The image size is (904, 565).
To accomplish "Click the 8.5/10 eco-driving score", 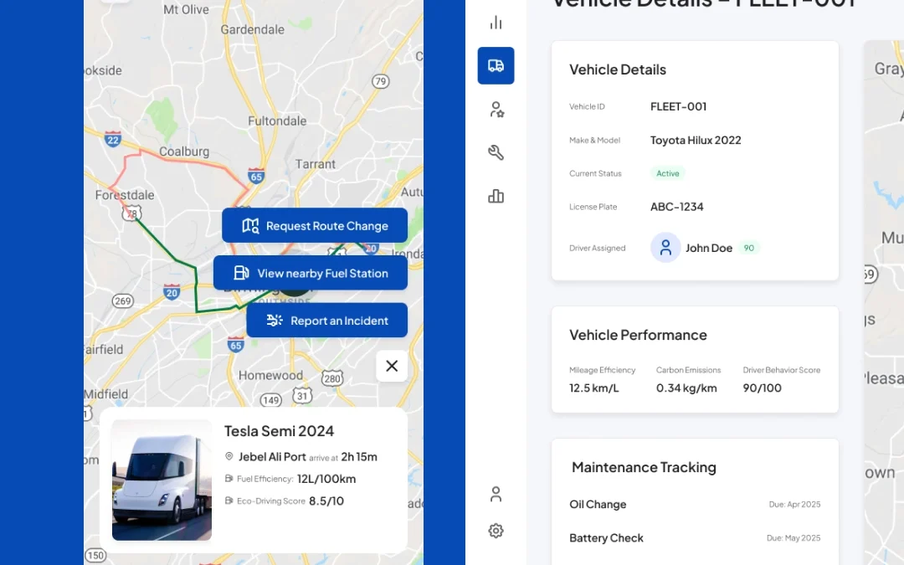I will tap(326, 501).
